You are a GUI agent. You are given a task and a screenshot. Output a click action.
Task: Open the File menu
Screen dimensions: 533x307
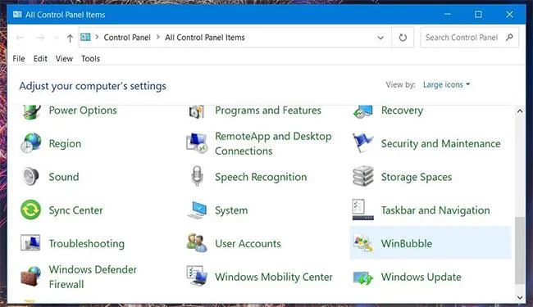pos(19,58)
